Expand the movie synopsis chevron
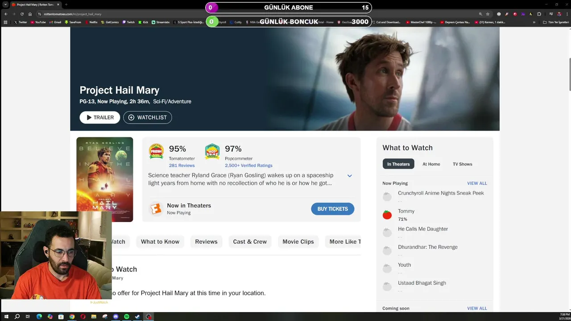Viewport: 571px width, 321px height. (x=350, y=176)
